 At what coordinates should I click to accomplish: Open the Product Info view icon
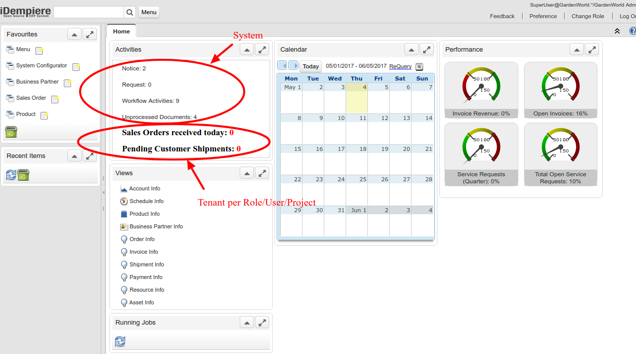tap(124, 214)
